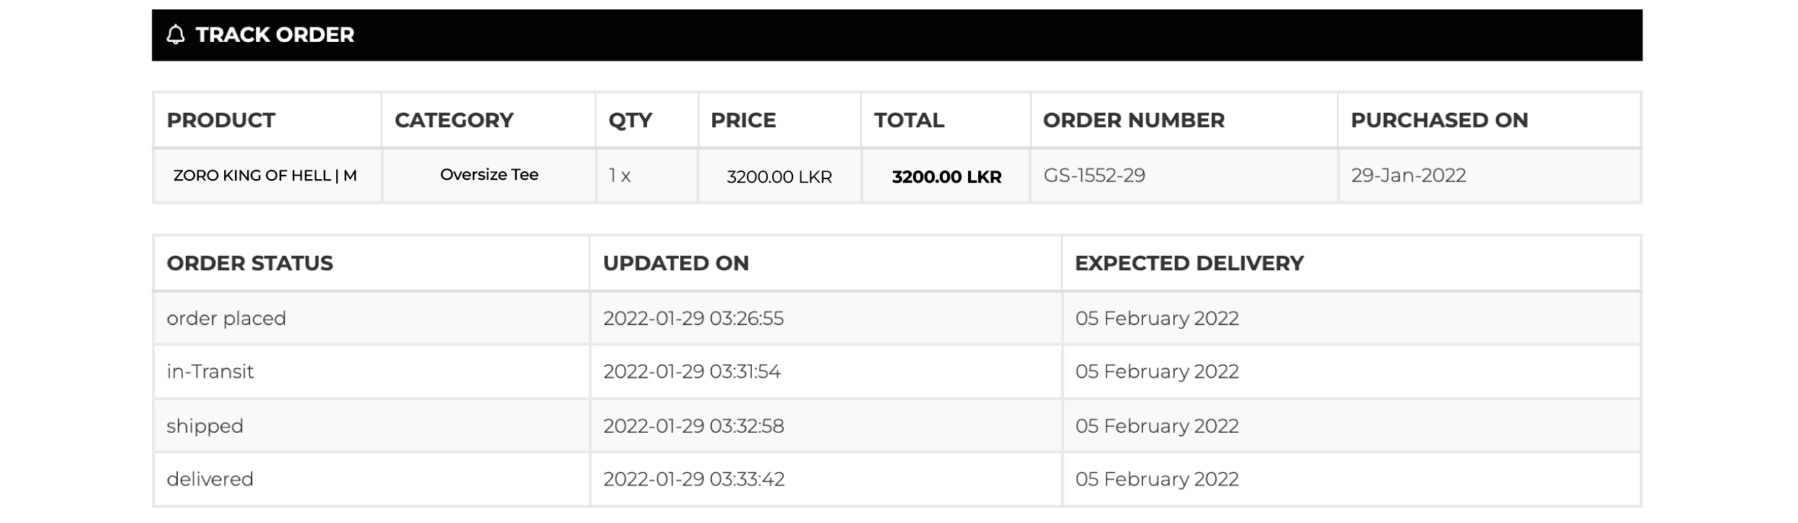Select the in-Transit status row
The width and height of the screenshot is (1798, 523).
(210, 371)
